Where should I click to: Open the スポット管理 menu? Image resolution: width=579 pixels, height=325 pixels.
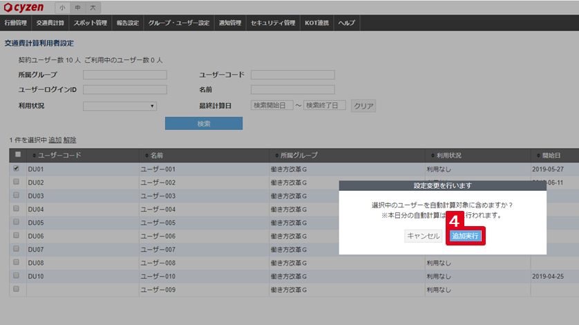90,23
